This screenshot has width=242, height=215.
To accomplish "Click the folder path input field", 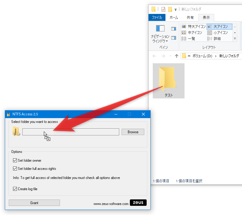I will coord(71,132).
